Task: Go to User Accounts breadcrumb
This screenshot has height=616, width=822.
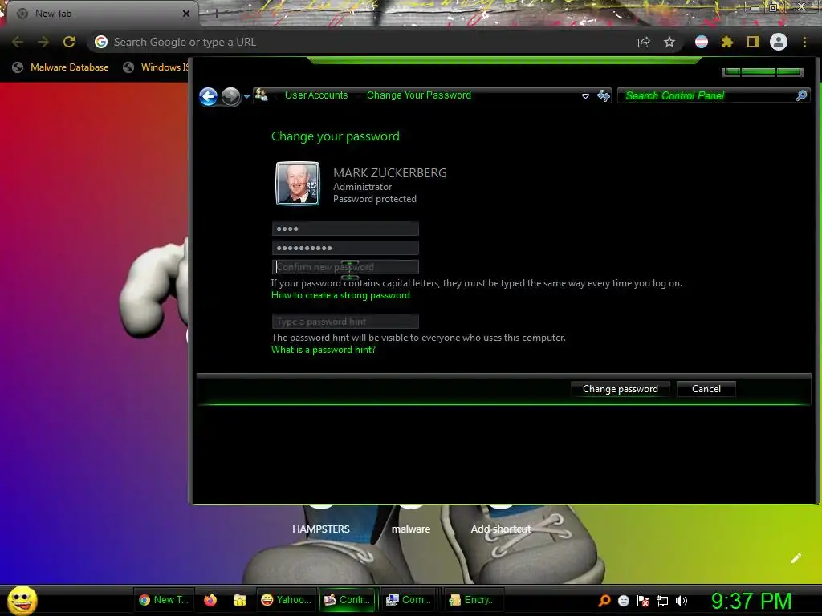Action: [316, 95]
